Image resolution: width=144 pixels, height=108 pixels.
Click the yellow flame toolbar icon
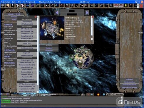(x=126, y=5)
